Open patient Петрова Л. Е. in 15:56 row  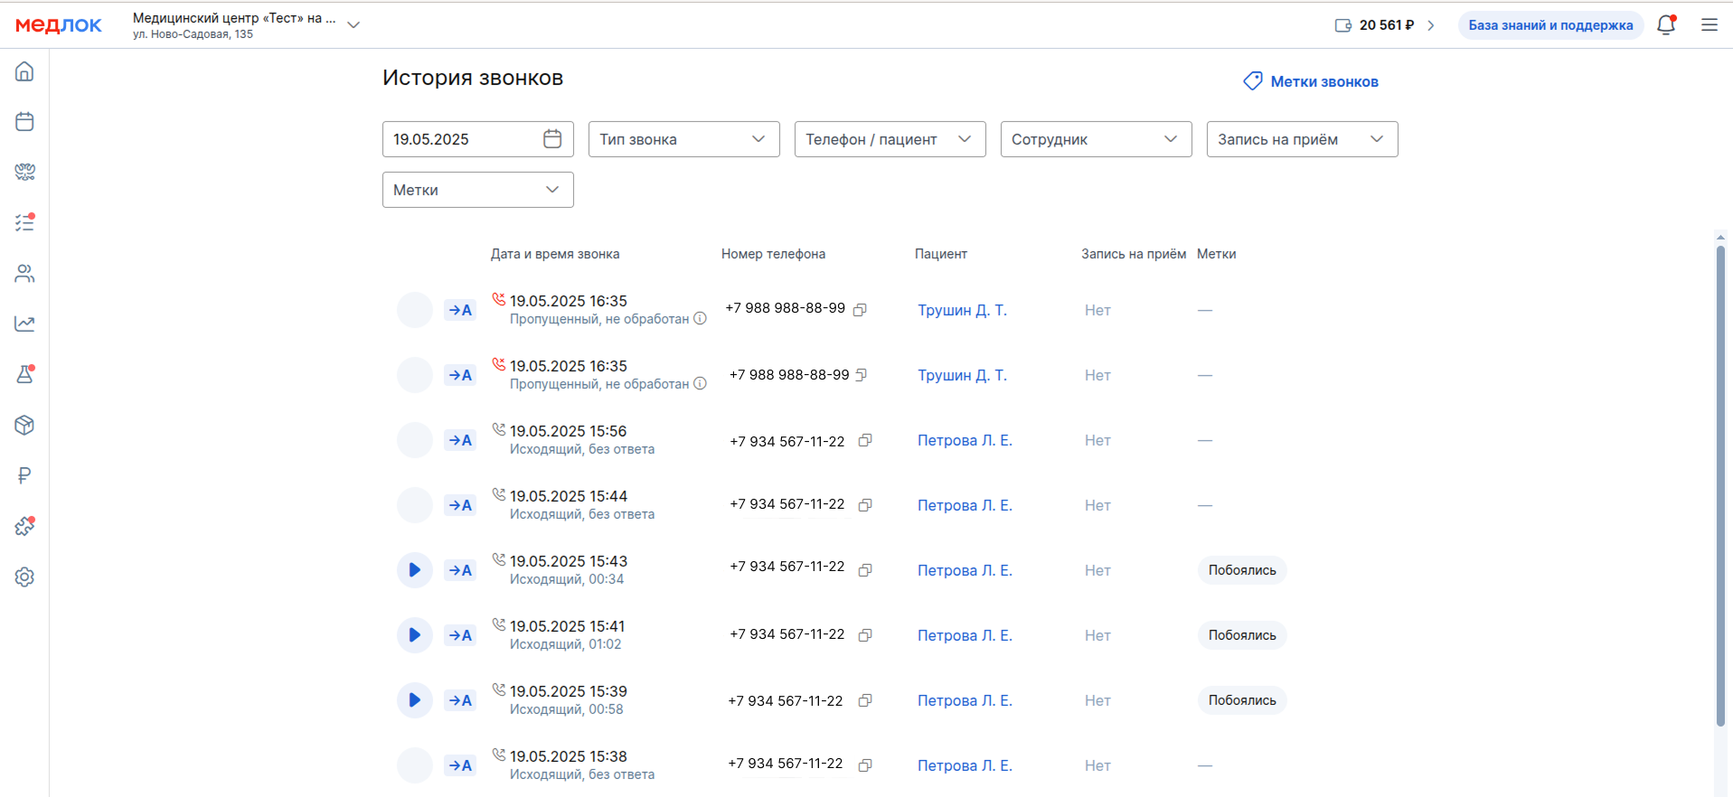(x=965, y=440)
